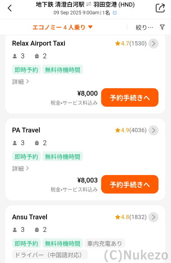Image resolution: width=171 pixels, height=263 pixels.
Task: Select the 車内充電あり tag on Ansu Travel
Action: [104, 243]
